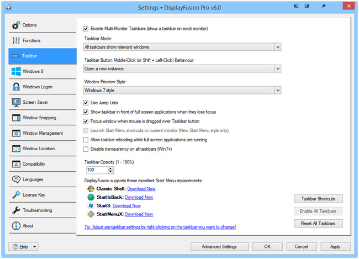Expand the Help button dropdown arrow

pyautogui.click(x=35, y=247)
